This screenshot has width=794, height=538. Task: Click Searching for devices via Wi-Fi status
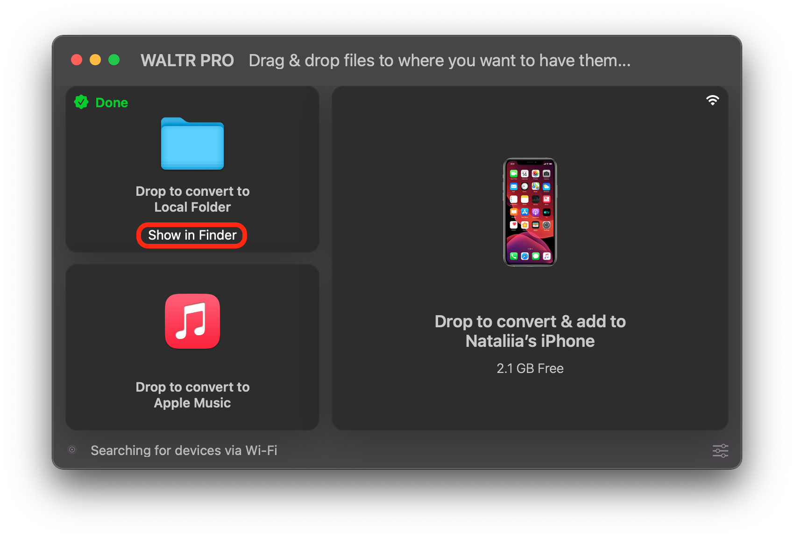tap(184, 450)
